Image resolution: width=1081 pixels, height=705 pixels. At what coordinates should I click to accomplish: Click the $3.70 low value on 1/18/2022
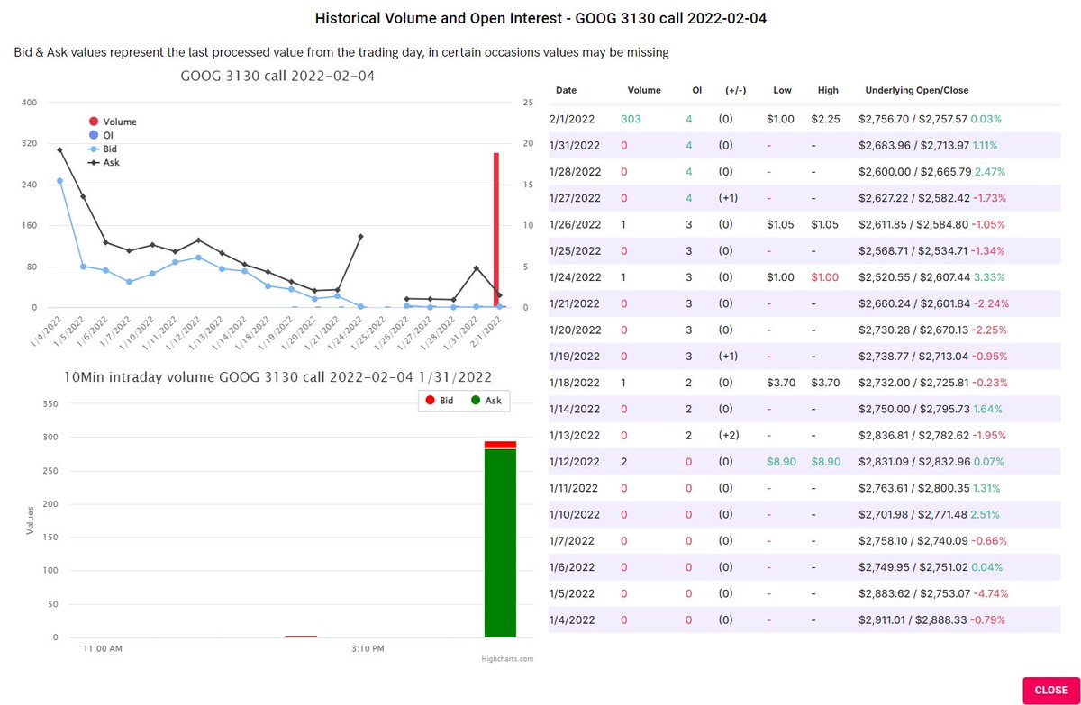781,383
